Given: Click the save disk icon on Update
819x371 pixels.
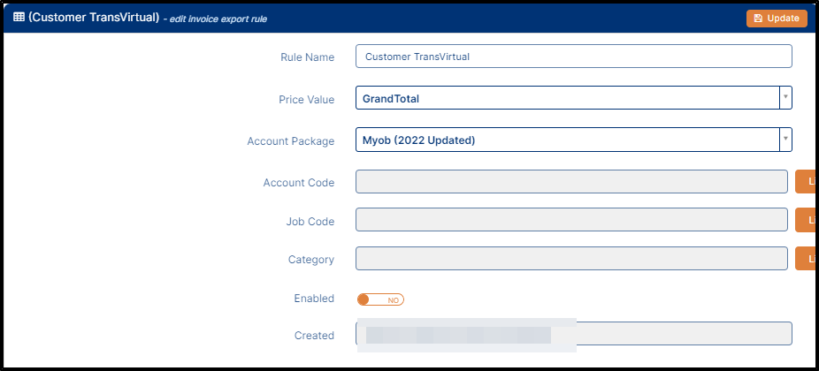Looking at the screenshot, I should [x=758, y=19].
